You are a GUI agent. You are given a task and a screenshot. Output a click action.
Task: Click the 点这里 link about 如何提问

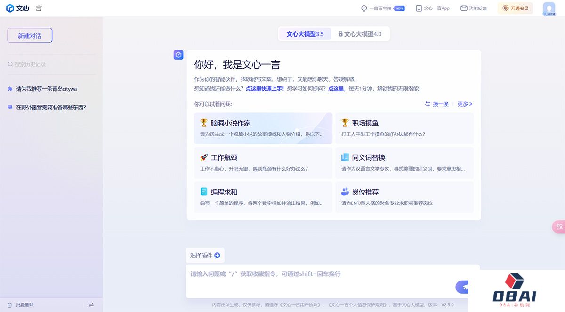336,88
